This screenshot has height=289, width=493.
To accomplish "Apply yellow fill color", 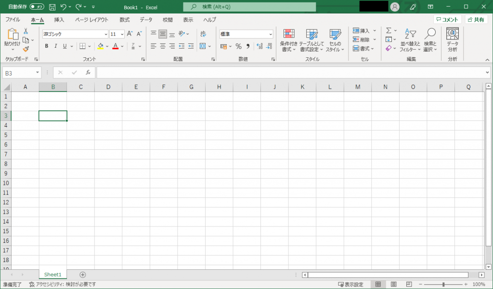I will (101, 46).
